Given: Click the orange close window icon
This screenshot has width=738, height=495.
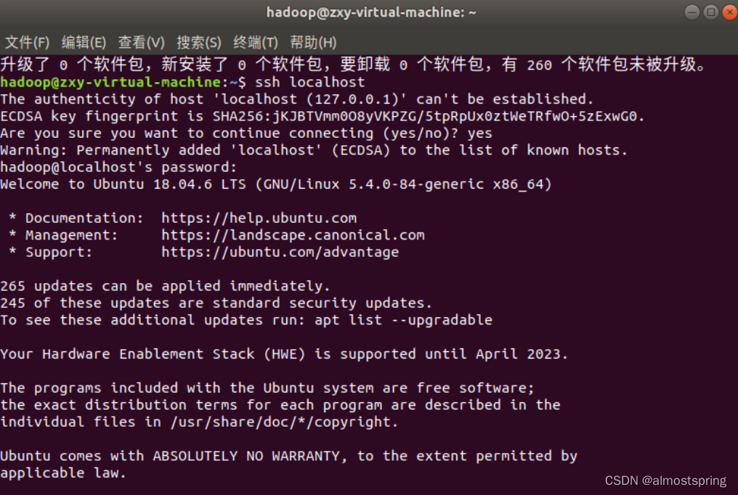Looking at the screenshot, I should click(x=729, y=12).
